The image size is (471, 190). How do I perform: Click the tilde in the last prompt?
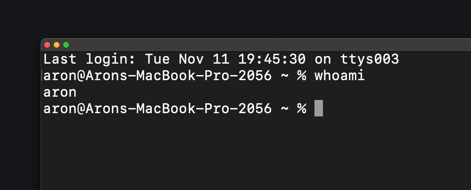coord(284,108)
